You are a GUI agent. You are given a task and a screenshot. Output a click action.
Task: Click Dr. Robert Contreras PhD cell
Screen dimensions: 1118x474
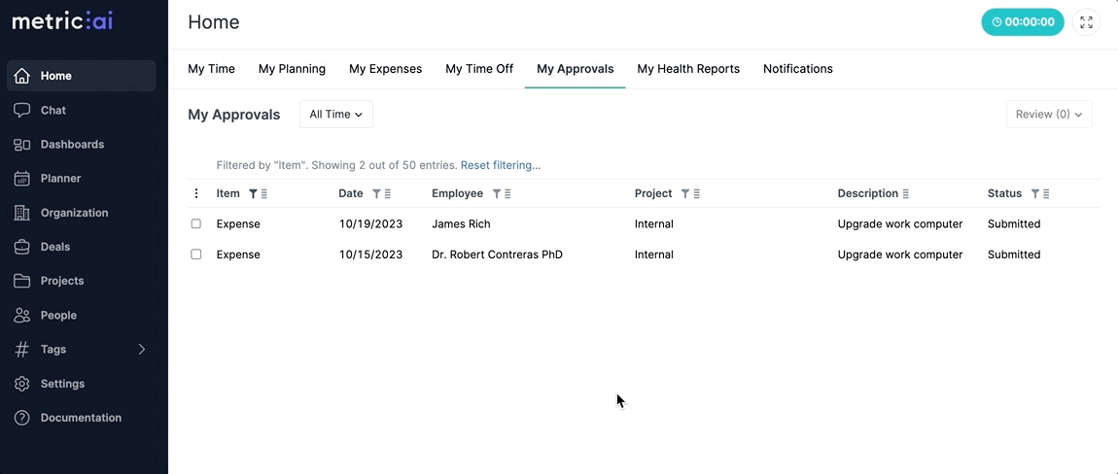click(x=497, y=254)
